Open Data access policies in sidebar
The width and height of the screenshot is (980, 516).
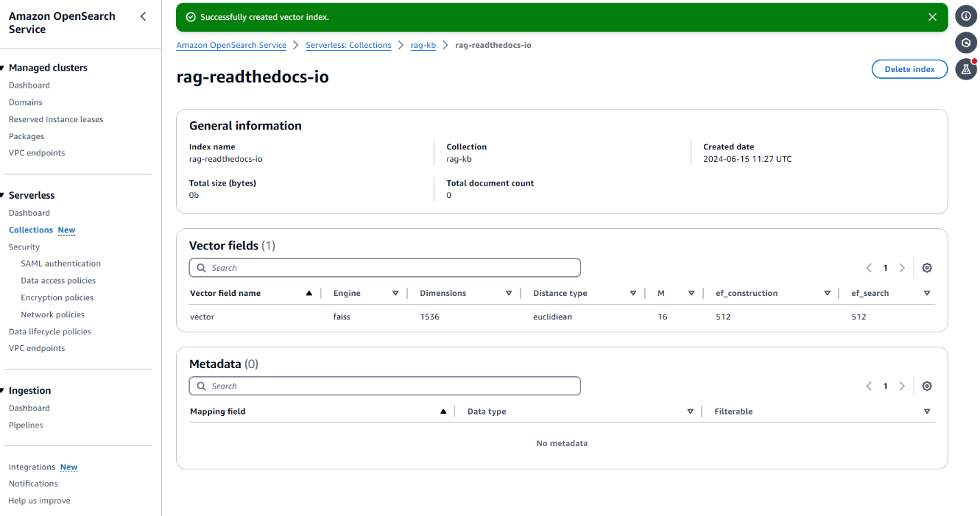click(58, 280)
